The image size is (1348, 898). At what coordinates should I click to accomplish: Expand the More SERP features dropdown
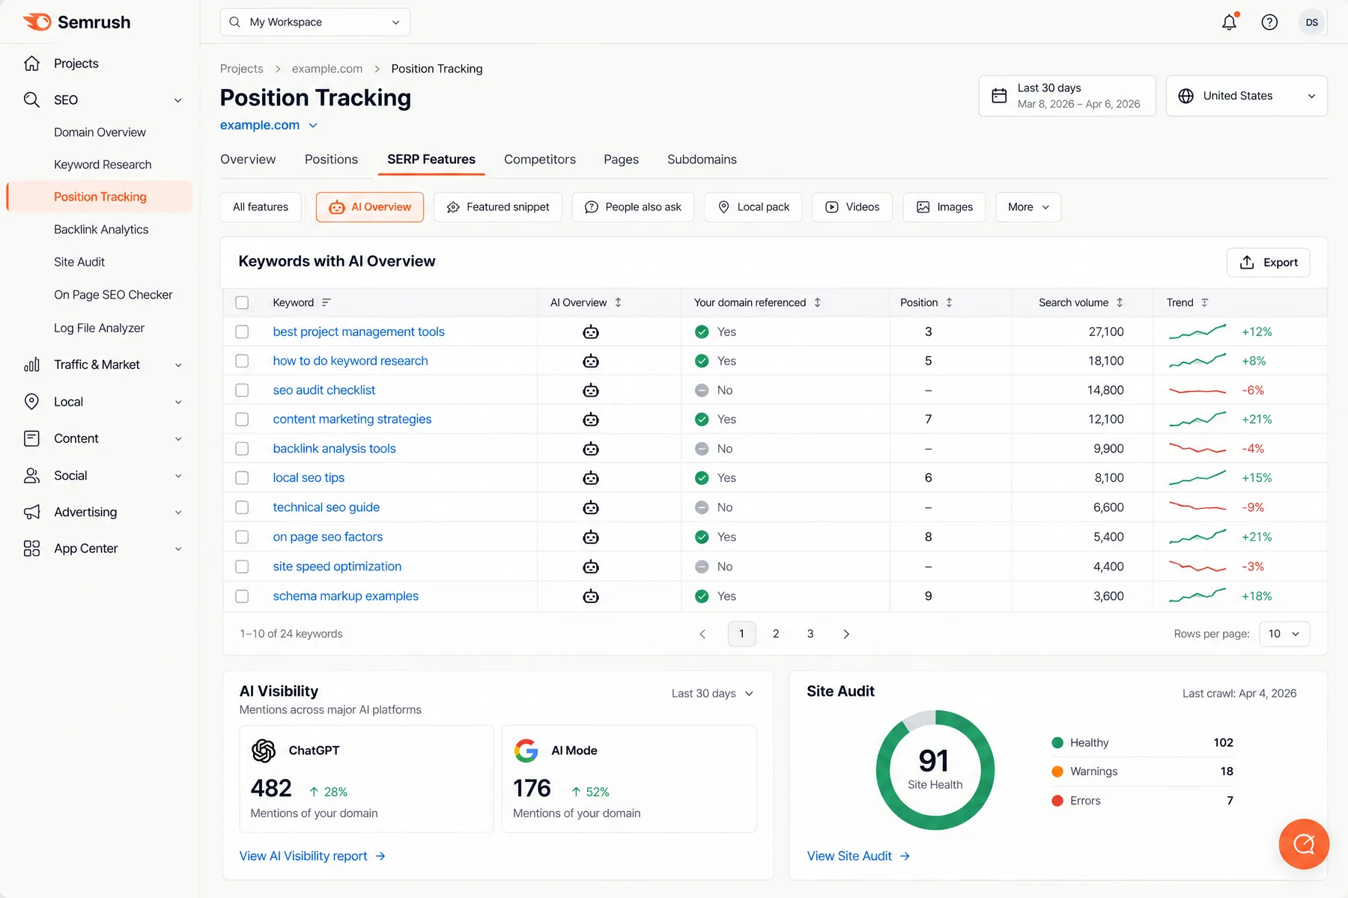pos(1028,207)
